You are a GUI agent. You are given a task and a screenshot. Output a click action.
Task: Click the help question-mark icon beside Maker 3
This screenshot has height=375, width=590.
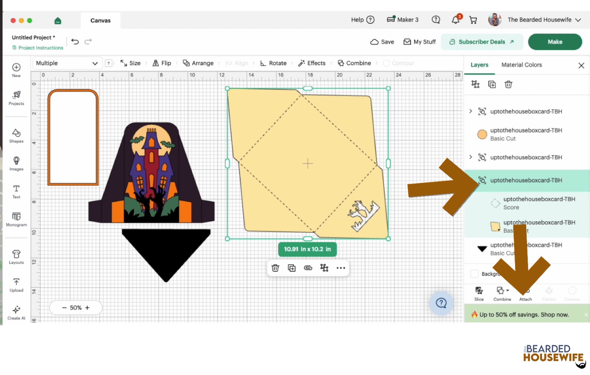point(436,20)
